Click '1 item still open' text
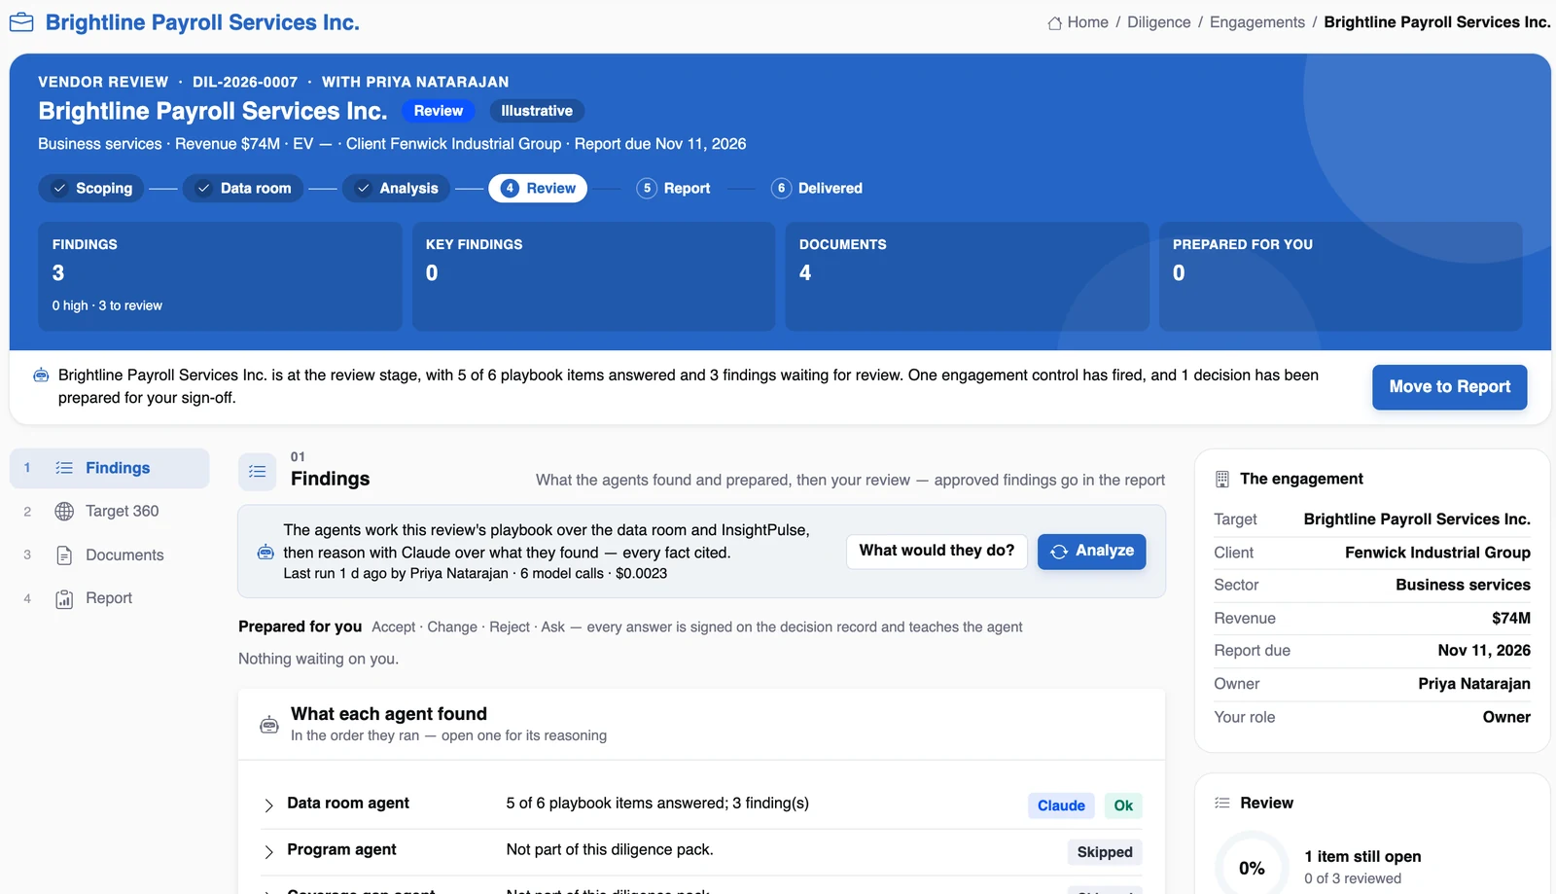Screen dimensions: 1556x894 point(1362,857)
